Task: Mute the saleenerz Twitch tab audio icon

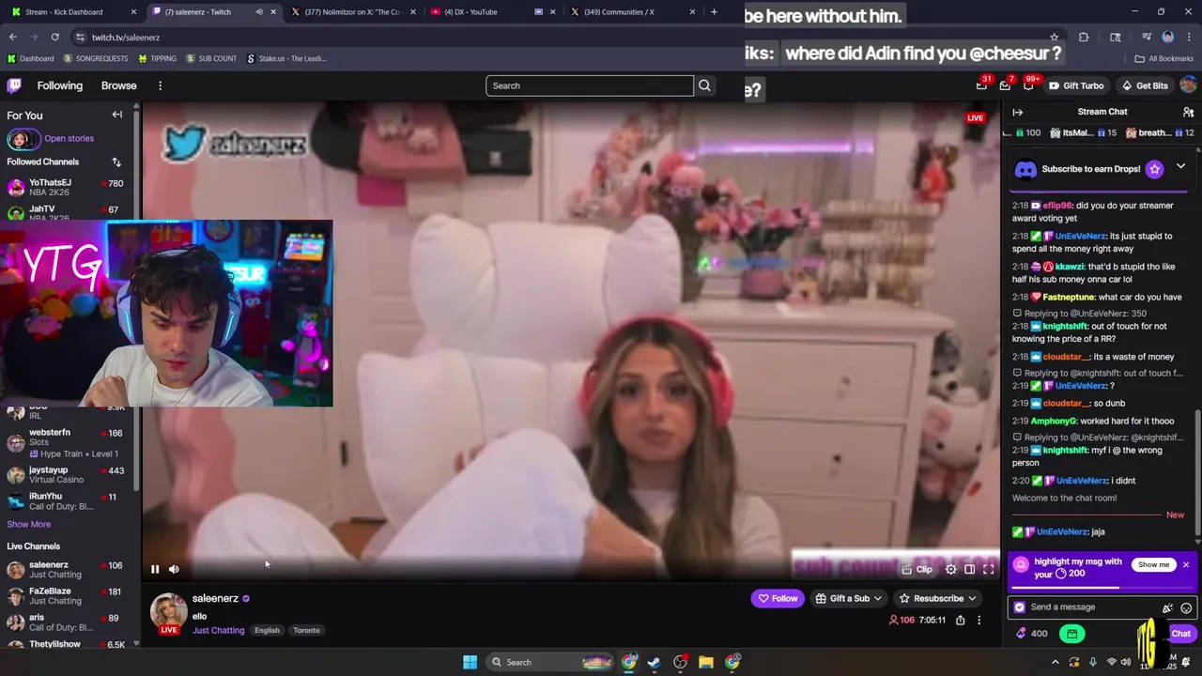Action: [259, 12]
